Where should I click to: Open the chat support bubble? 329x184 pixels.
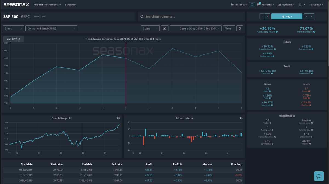(x=319, y=176)
